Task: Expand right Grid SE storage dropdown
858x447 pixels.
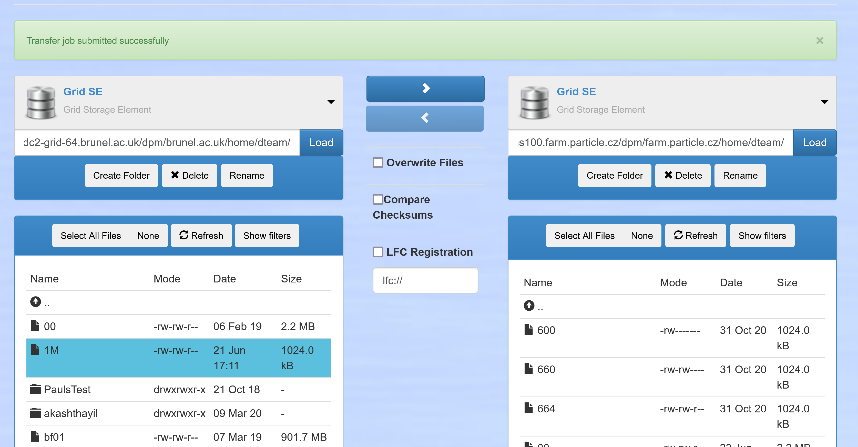Action: tap(824, 102)
